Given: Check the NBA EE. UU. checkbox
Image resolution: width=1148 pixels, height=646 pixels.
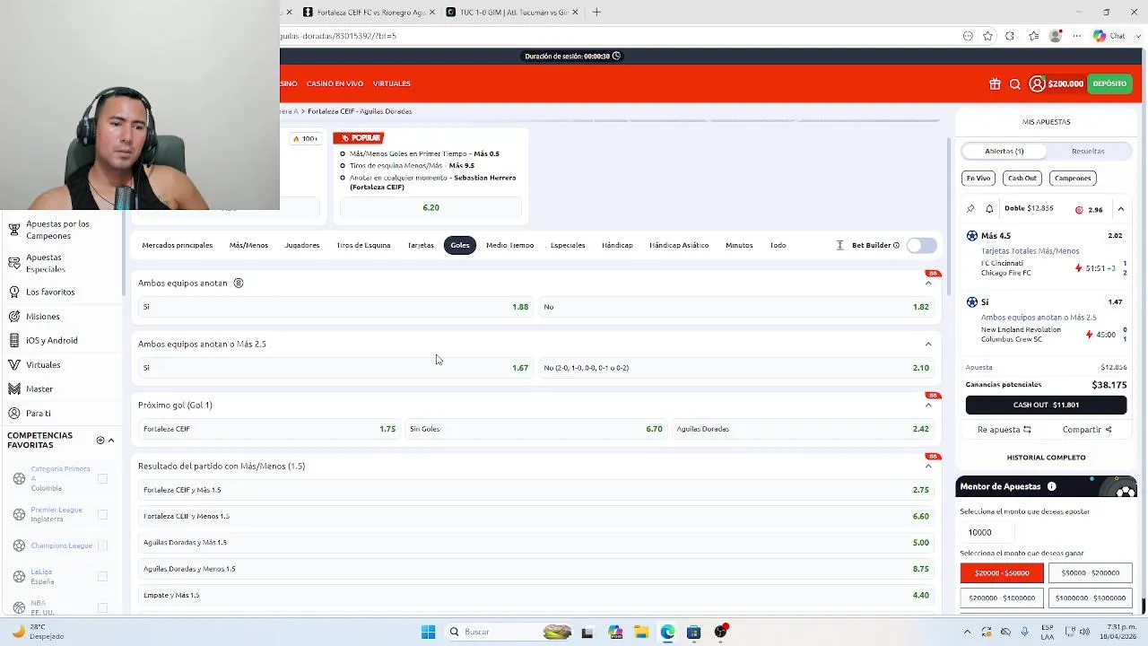Looking at the screenshot, I should [102, 607].
